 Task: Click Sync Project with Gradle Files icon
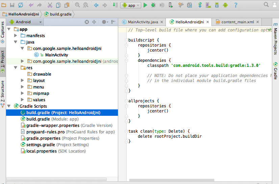click(x=200, y=5)
